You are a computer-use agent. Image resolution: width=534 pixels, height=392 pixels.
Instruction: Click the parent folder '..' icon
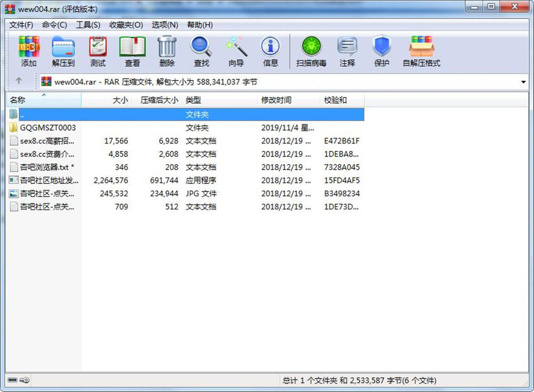(x=14, y=114)
